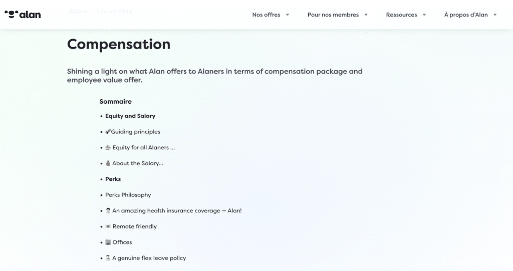Open Remote friendly link
The image size is (513, 271).
point(134,226)
